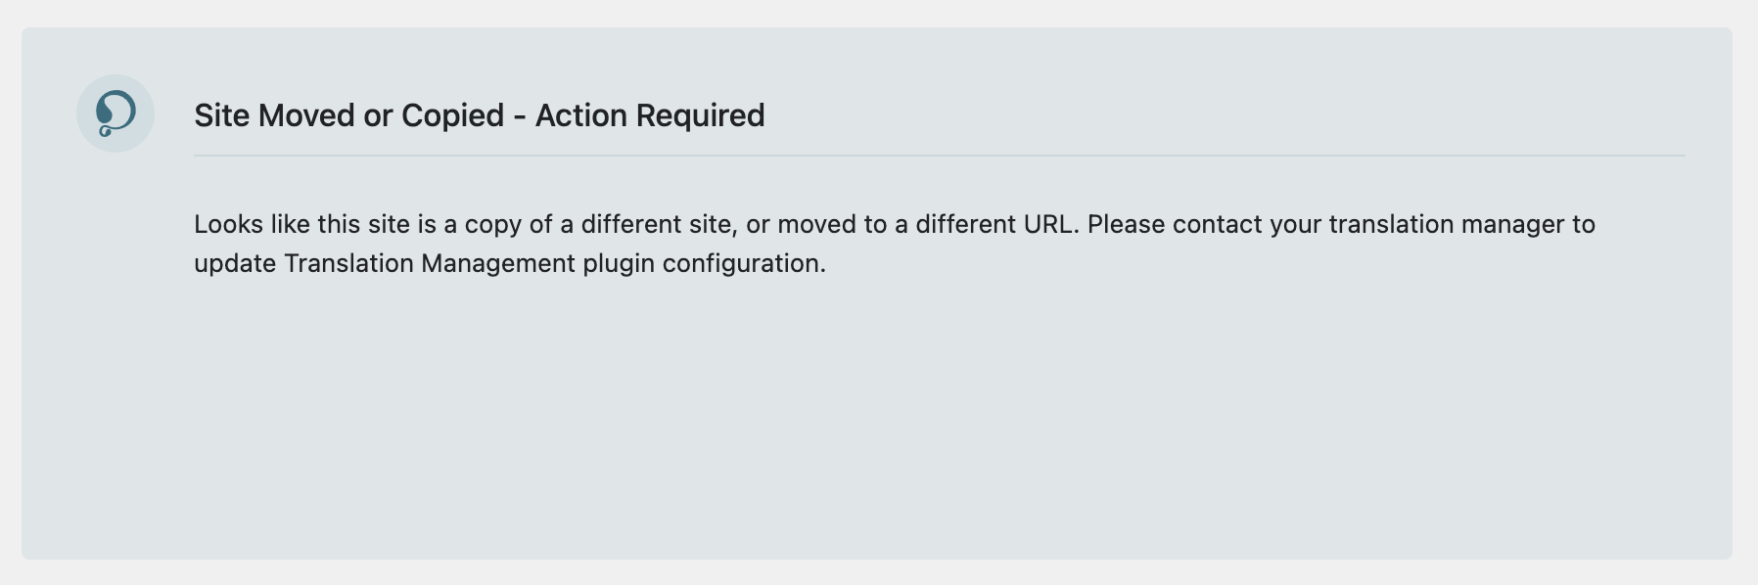Screen dimensions: 1758x585
Task: Click the word "copy" in the message
Action: pos(492,225)
